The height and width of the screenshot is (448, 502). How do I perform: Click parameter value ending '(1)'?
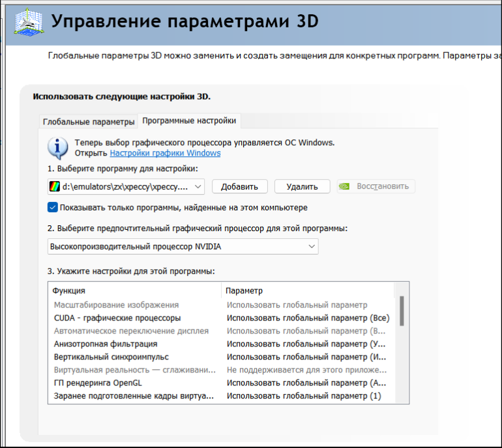[304, 396]
